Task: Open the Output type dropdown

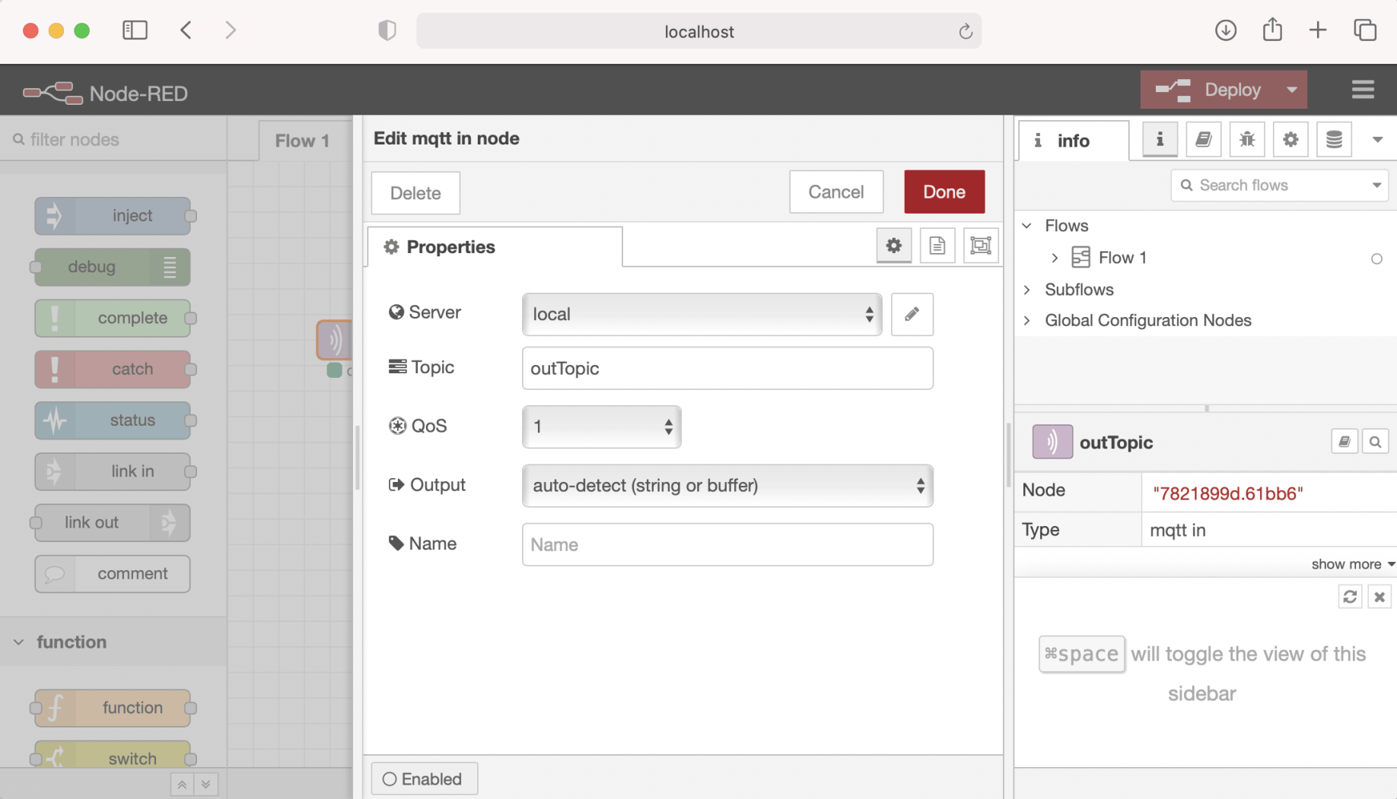Action: pyautogui.click(x=727, y=486)
